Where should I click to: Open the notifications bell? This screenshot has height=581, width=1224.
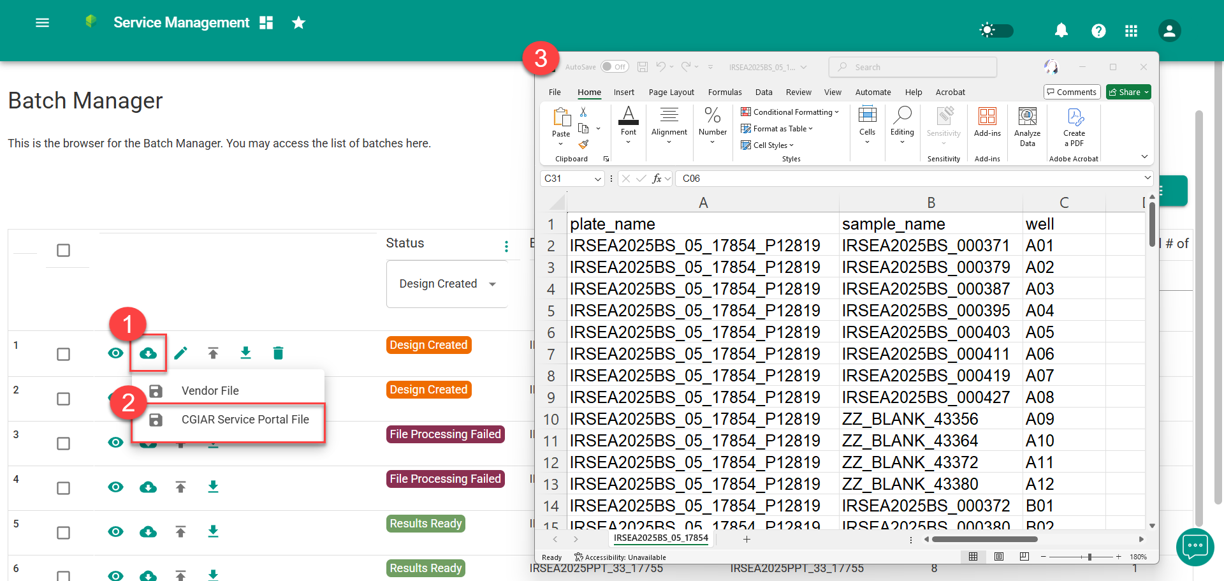point(1061,31)
